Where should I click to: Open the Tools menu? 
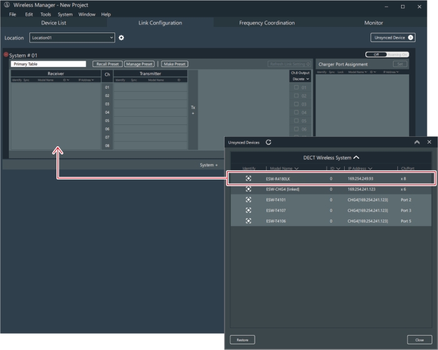46,14
